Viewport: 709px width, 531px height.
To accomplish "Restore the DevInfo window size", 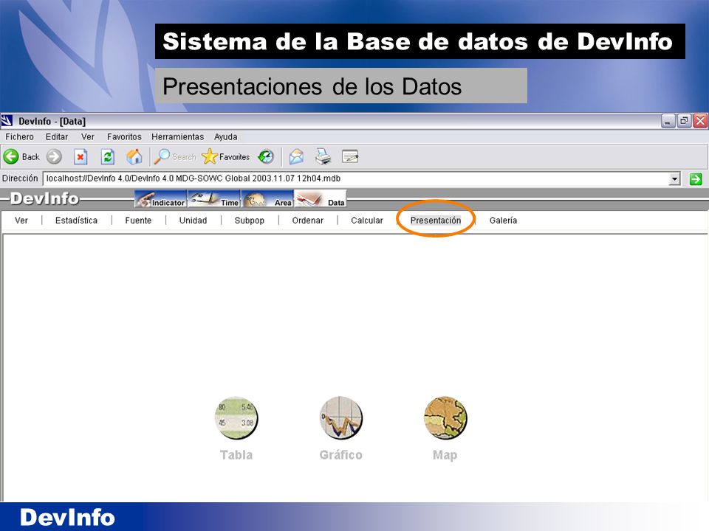I will pyautogui.click(x=684, y=121).
